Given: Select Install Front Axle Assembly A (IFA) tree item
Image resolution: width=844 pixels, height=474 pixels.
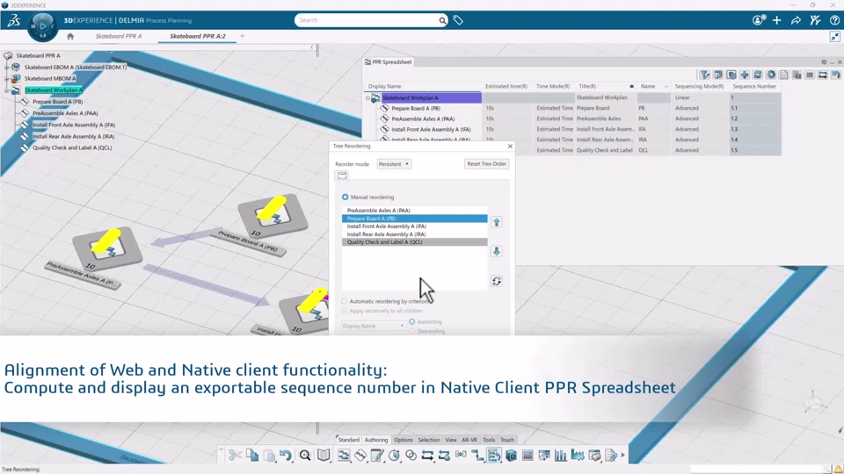Looking at the screenshot, I should tap(74, 125).
